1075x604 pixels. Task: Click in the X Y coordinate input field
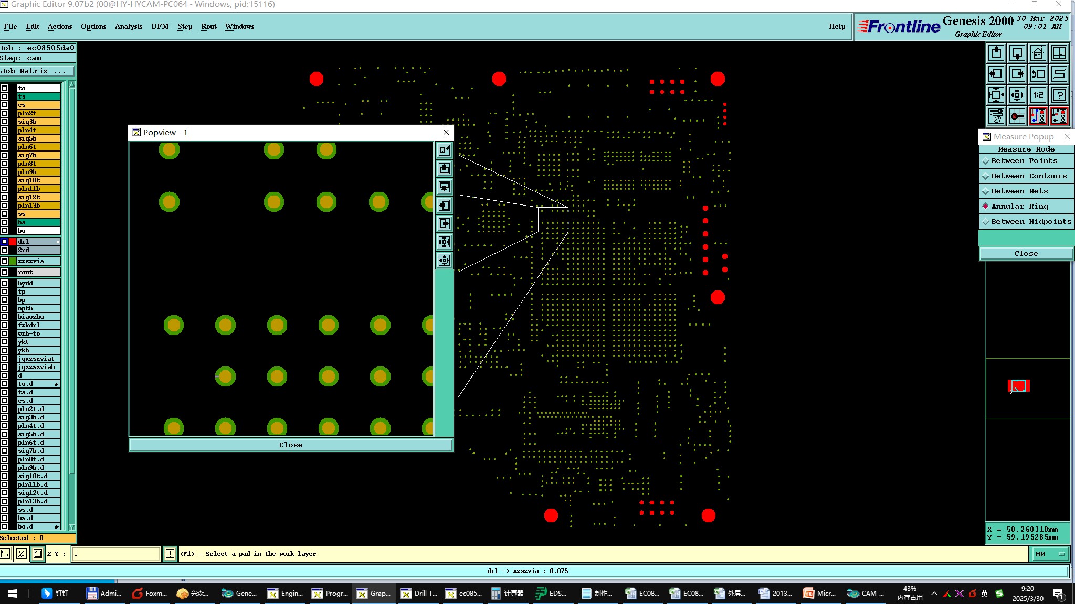coord(116,554)
